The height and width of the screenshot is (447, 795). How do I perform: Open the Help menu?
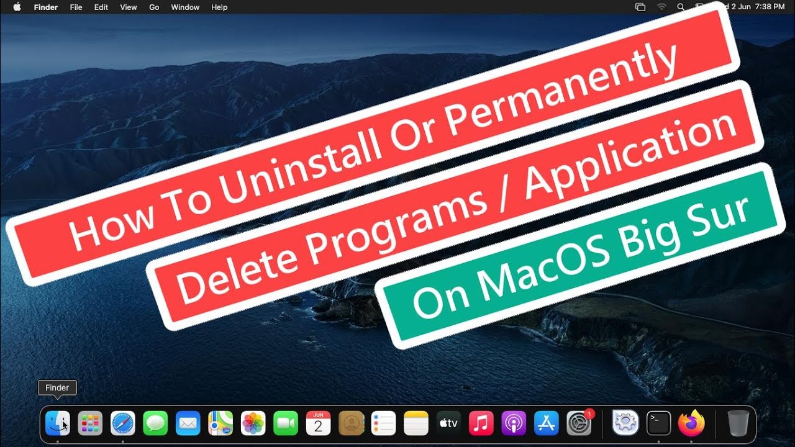pyautogui.click(x=219, y=7)
